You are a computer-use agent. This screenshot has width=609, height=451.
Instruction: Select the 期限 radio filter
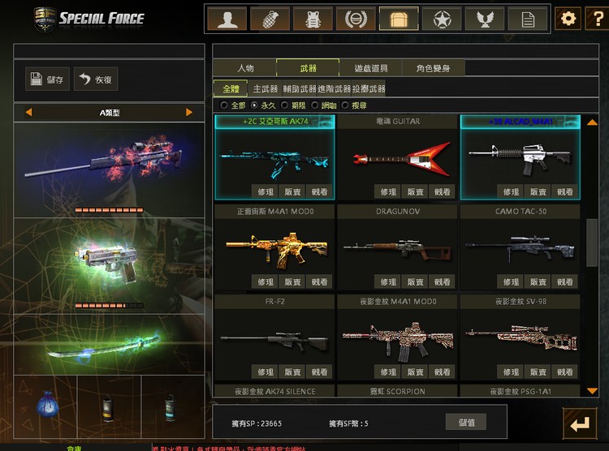pos(285,105)
